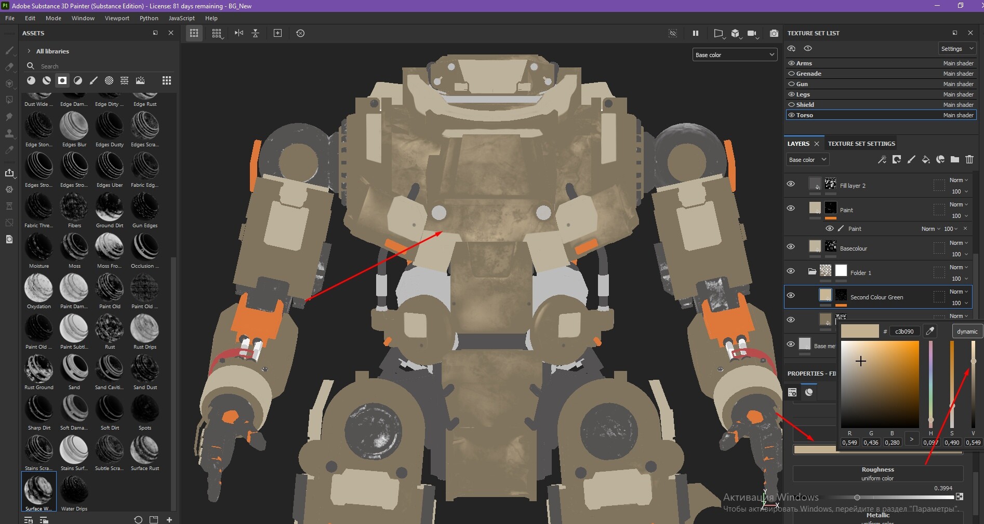Expand the All libraries tree

[29, 51]
